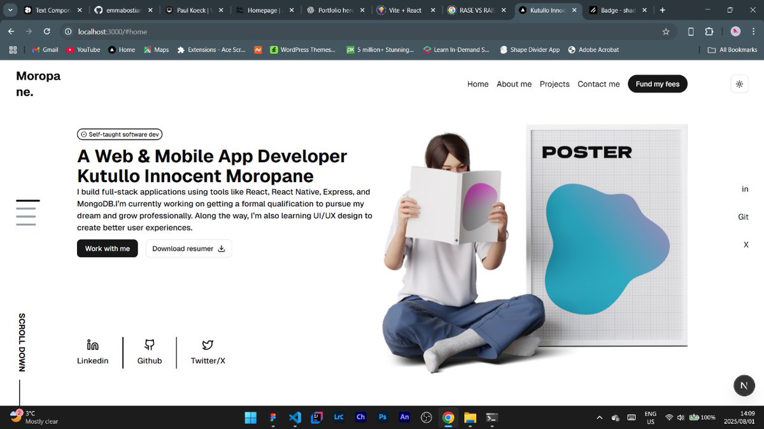Open the tab search chevron on the tab strip
Viewport: 764px width, 429px height.
tap(10, 10)
